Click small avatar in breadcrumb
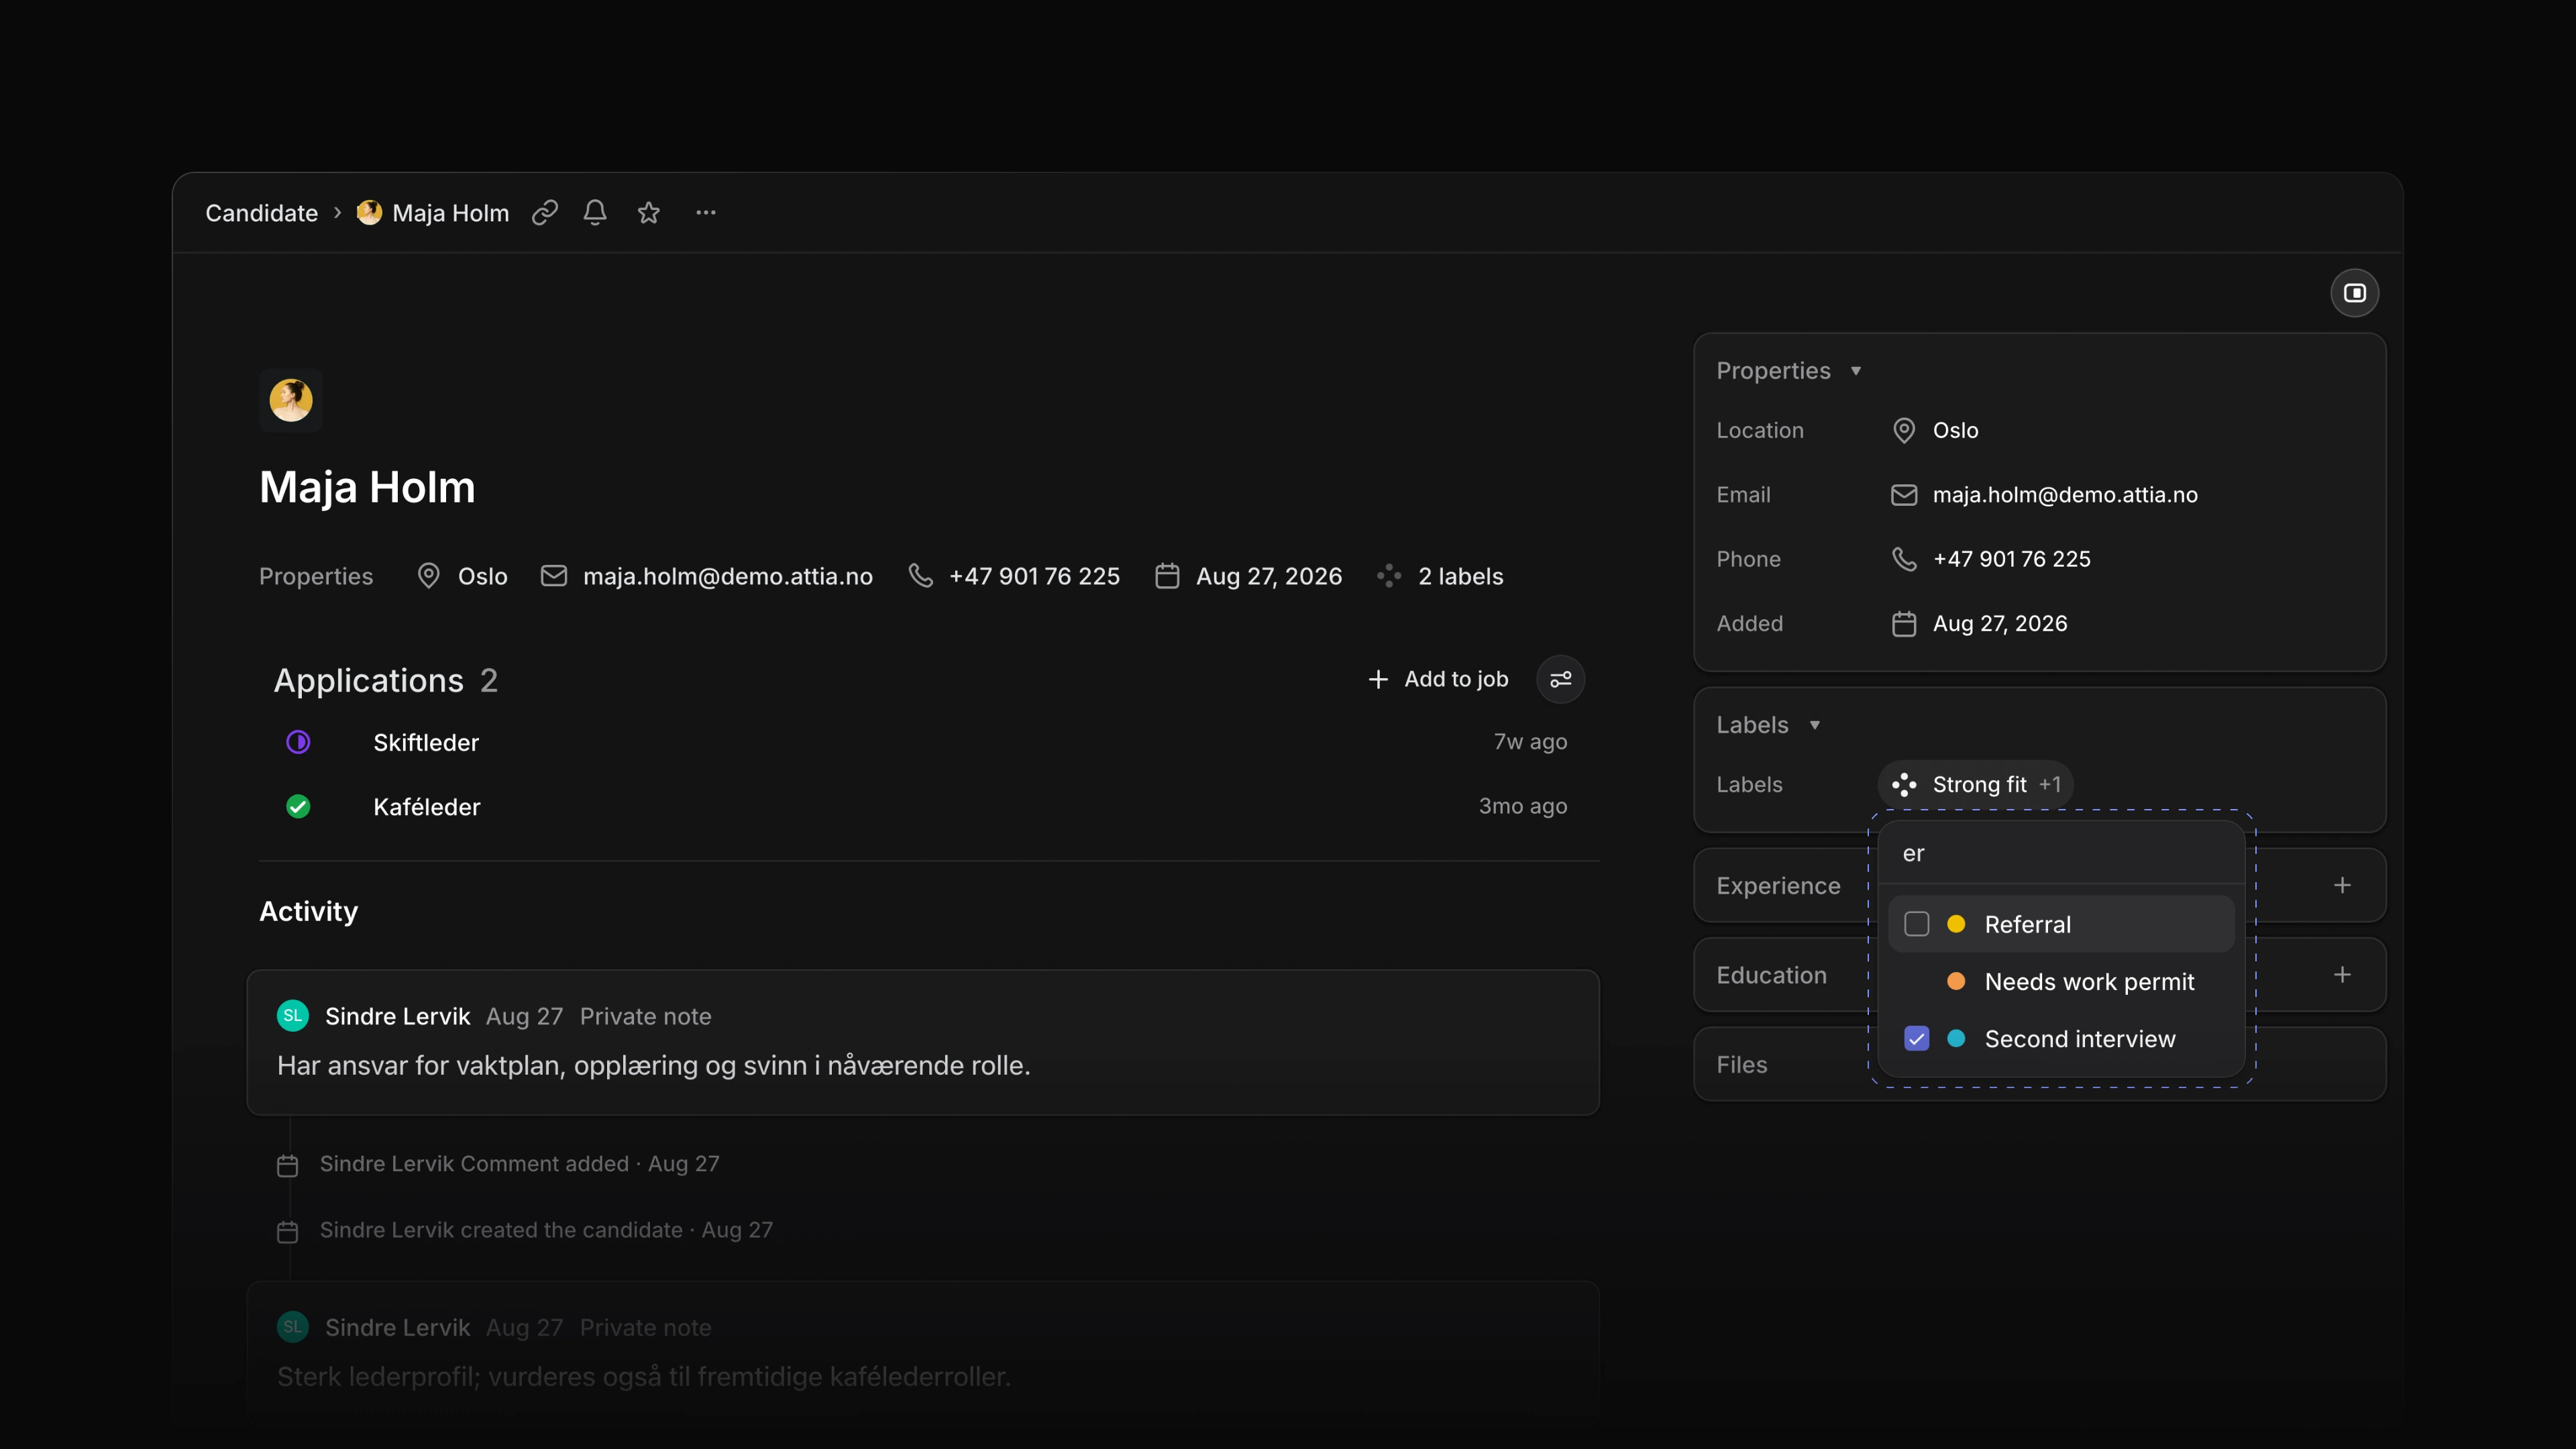Screen dimensions: 2576x1449 tap(369, 213)
